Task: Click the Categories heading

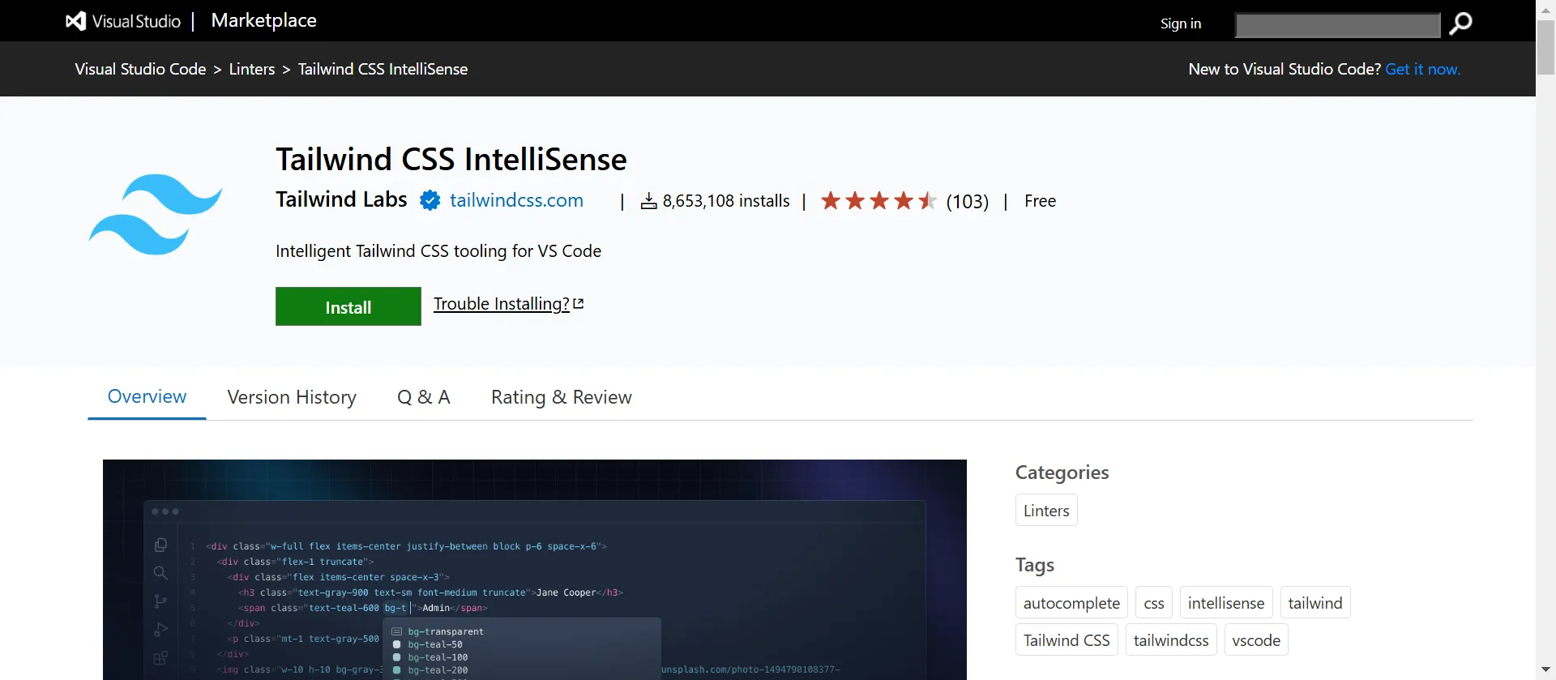Action: 1062,473
